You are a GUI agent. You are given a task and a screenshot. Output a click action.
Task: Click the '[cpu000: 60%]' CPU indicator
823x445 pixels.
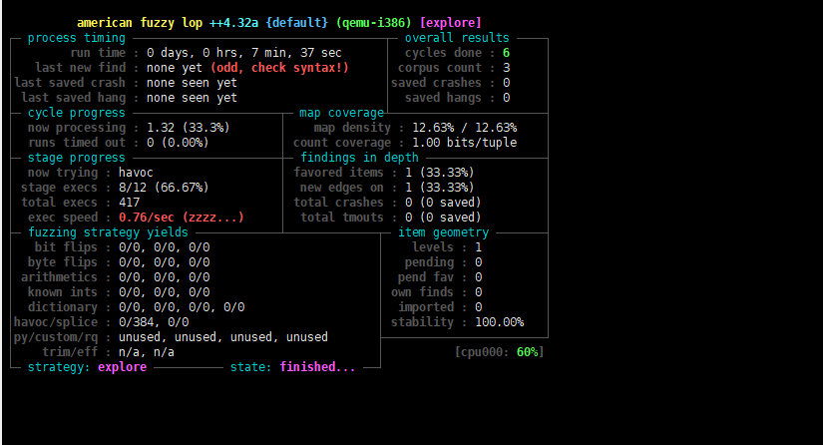pos(499,352)
